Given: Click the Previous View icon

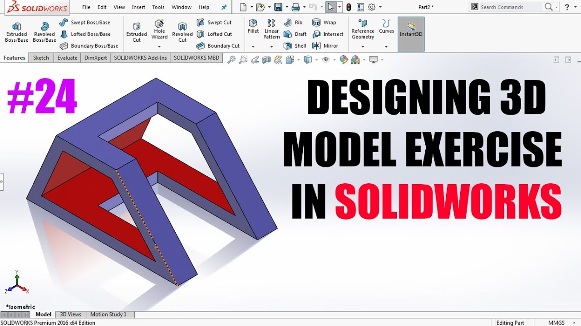Looking at the screenshot, I should click(x=255, y=60).
